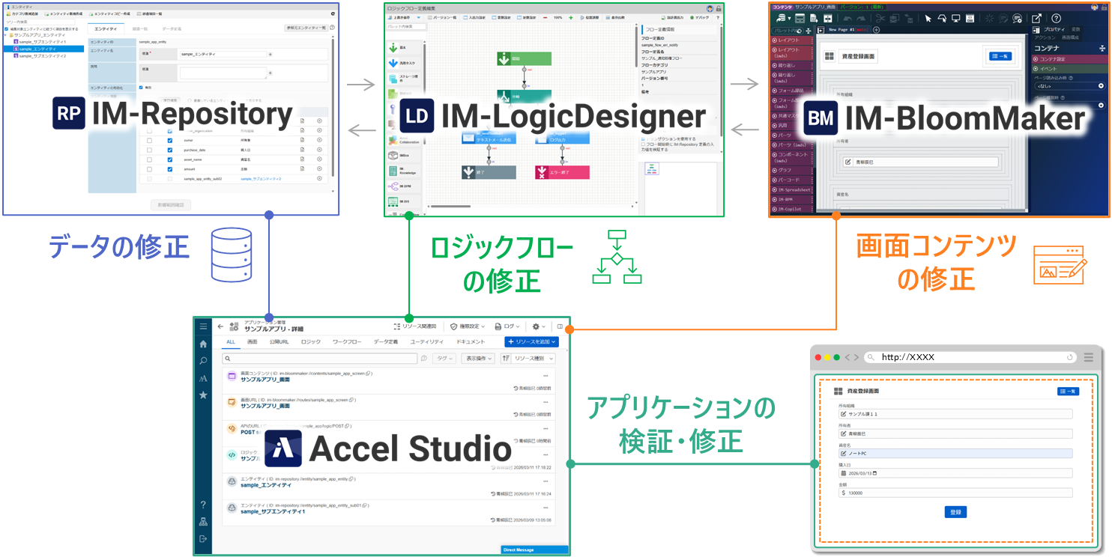The width and height of the screenshot is (1112, 560).
Task: Add a new page tab in BloomMaker
Action: click(877, 30)
